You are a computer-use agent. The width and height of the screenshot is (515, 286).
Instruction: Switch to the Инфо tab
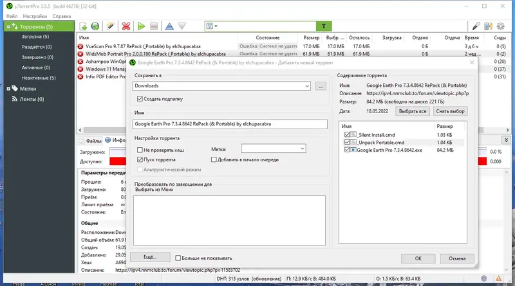pos(115,140)
